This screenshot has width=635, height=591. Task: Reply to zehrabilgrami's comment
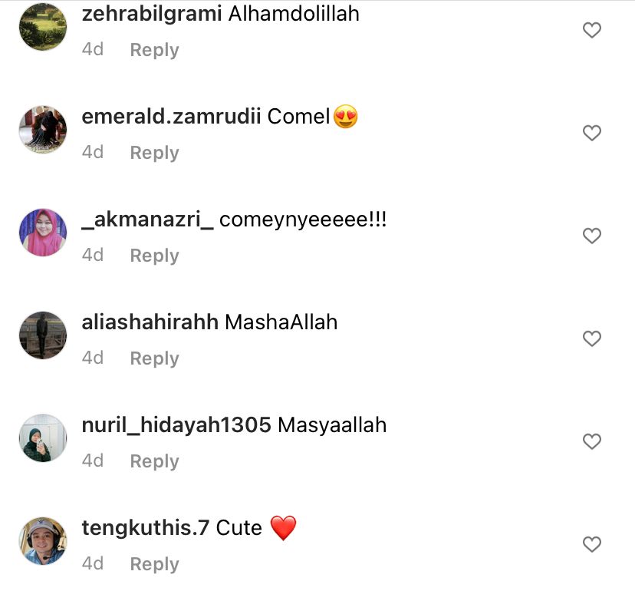[x=154, y=50]
